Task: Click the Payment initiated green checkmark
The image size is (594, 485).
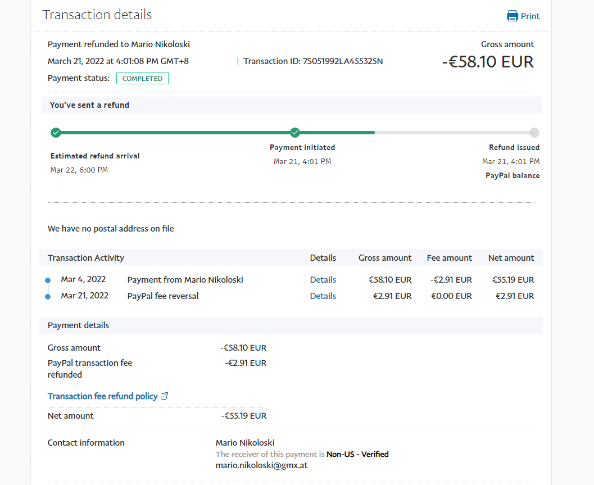Action: point(295,133)
